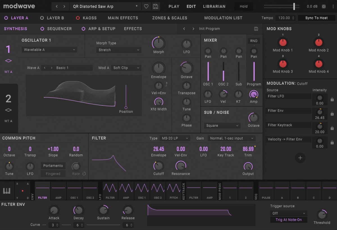
Task: Open the ZONES & SCALES tab
Action: (170, 18)
